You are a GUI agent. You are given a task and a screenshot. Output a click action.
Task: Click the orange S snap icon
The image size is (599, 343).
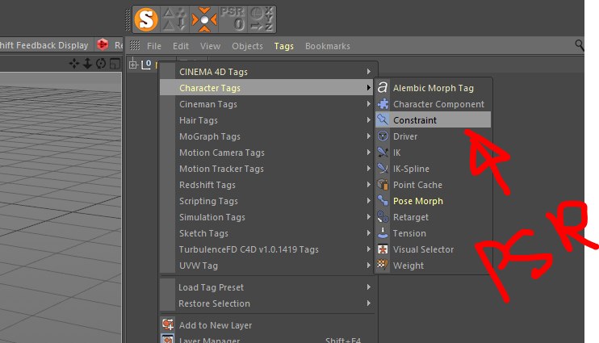[146, 19]
